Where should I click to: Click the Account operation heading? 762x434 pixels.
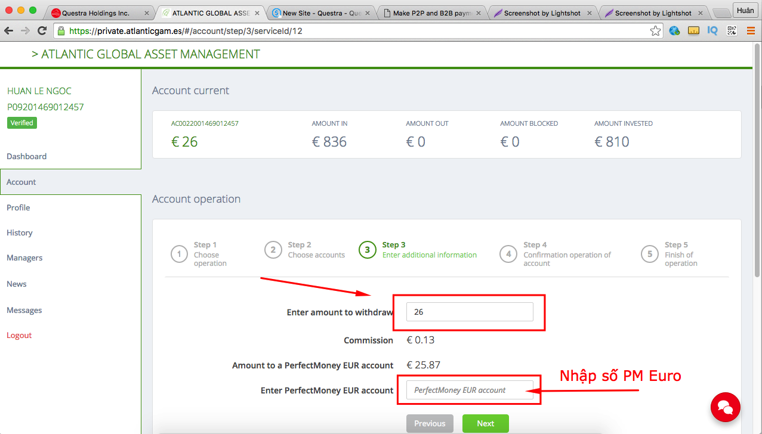click(x=196, y=199)
